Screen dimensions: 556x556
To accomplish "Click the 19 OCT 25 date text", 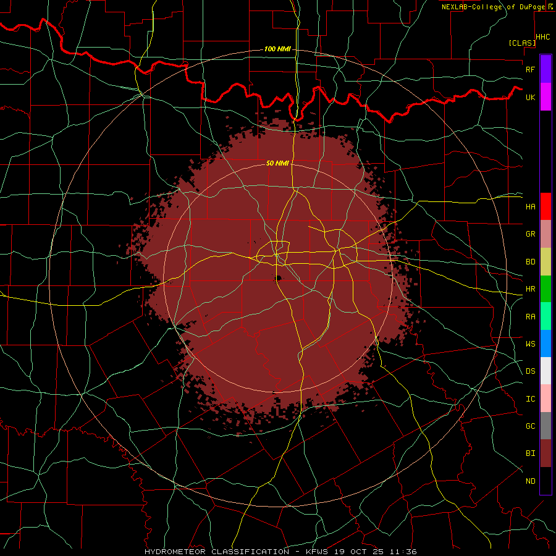I will tap(359, 552).
